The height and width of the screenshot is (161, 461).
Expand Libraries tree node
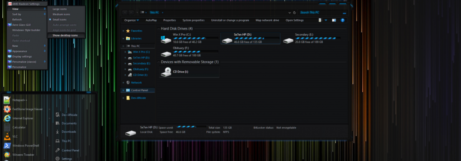tap(123, 38)
